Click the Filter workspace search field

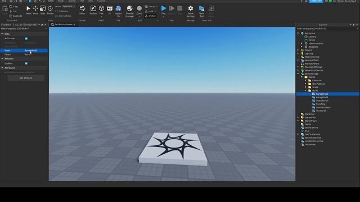click(x=327, y=29)
